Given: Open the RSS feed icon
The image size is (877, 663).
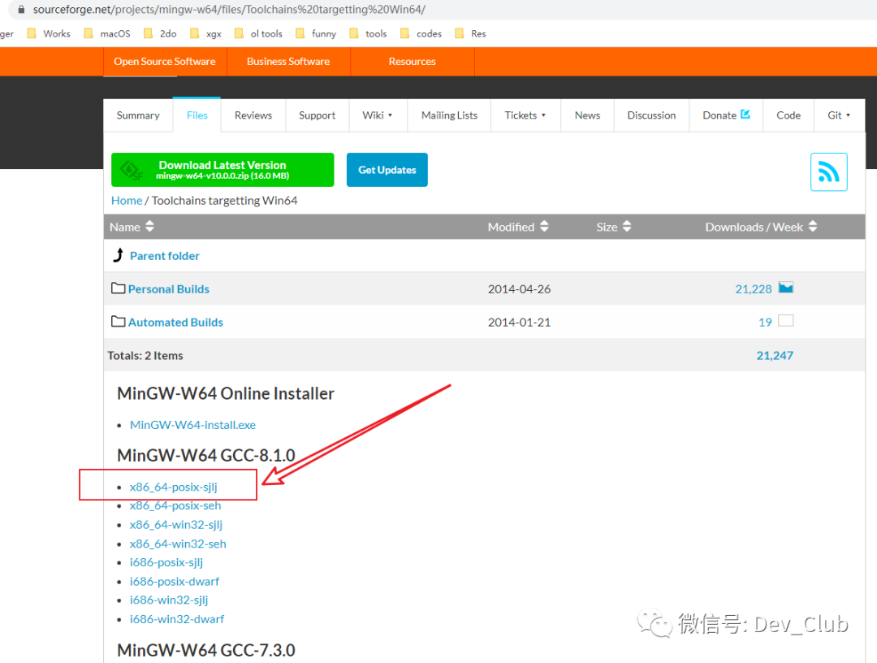Looking at the screenshot, I should pos(828,171).
